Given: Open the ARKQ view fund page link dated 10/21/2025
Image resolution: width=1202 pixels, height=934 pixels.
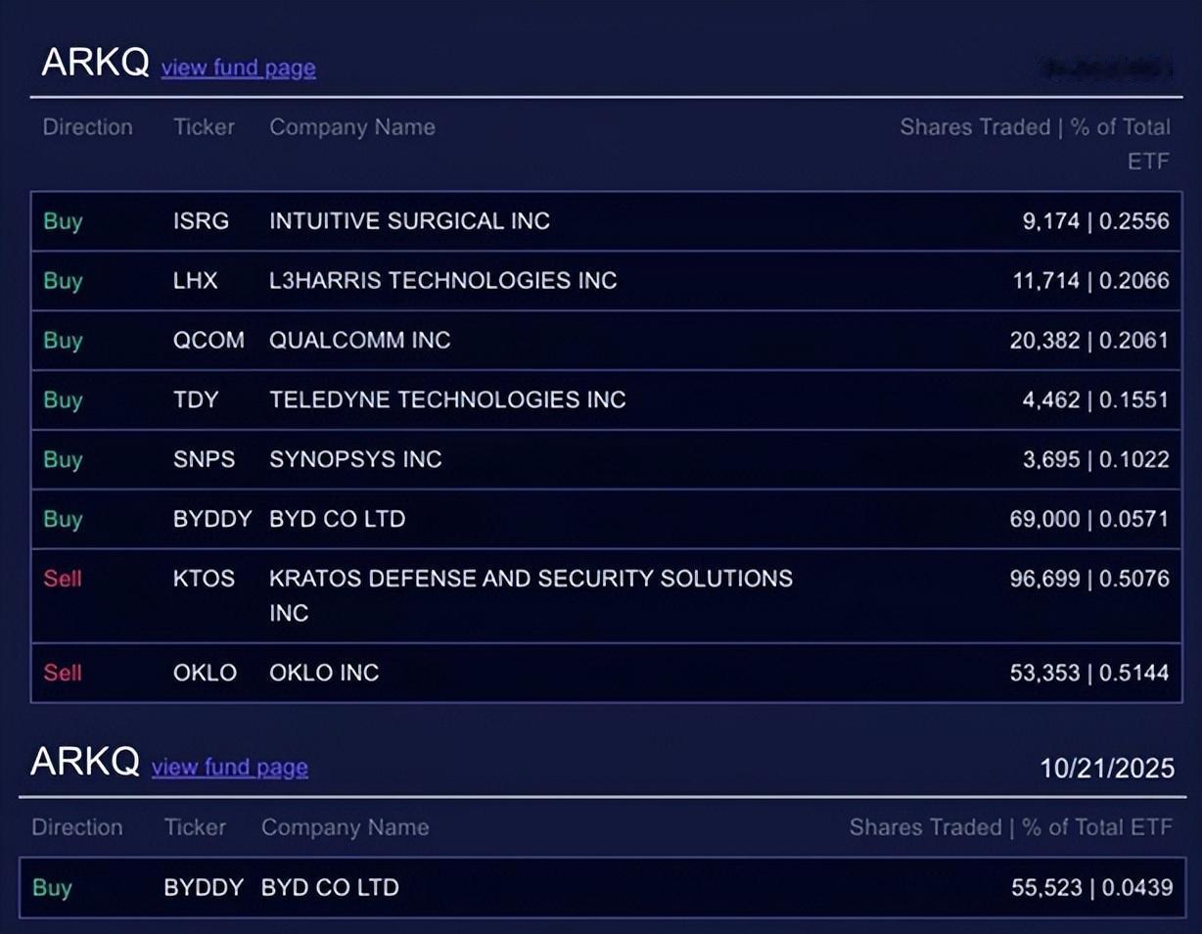Looking at the screenshot, I should tap(230, 768).
